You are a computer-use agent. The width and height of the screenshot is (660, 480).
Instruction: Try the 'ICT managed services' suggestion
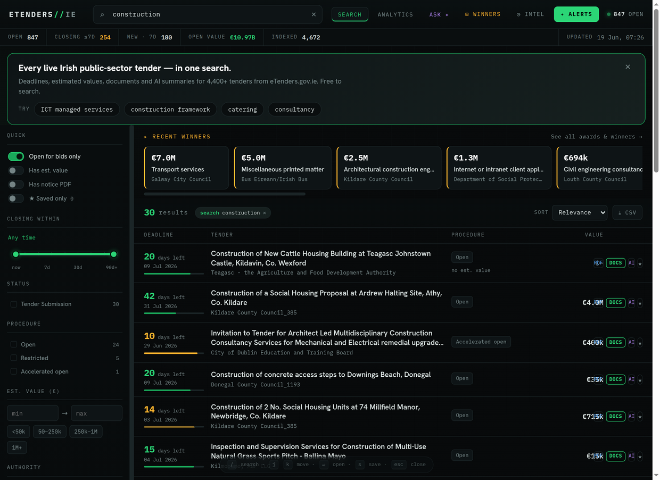pyautogui.click(x=77, y=110)
